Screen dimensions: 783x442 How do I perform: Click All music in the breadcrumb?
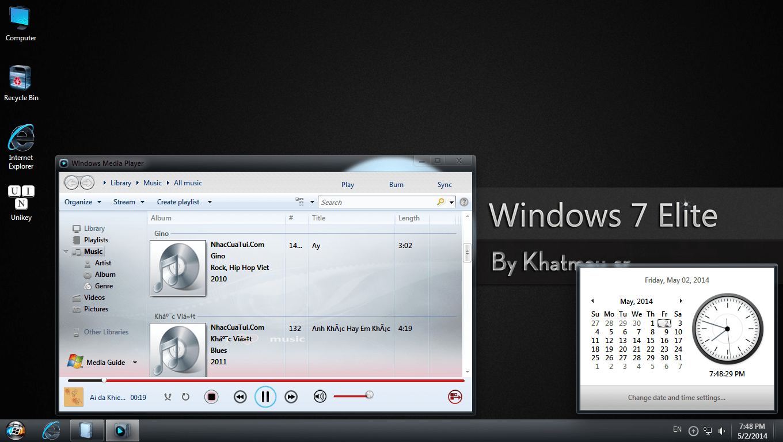[188, 183]
